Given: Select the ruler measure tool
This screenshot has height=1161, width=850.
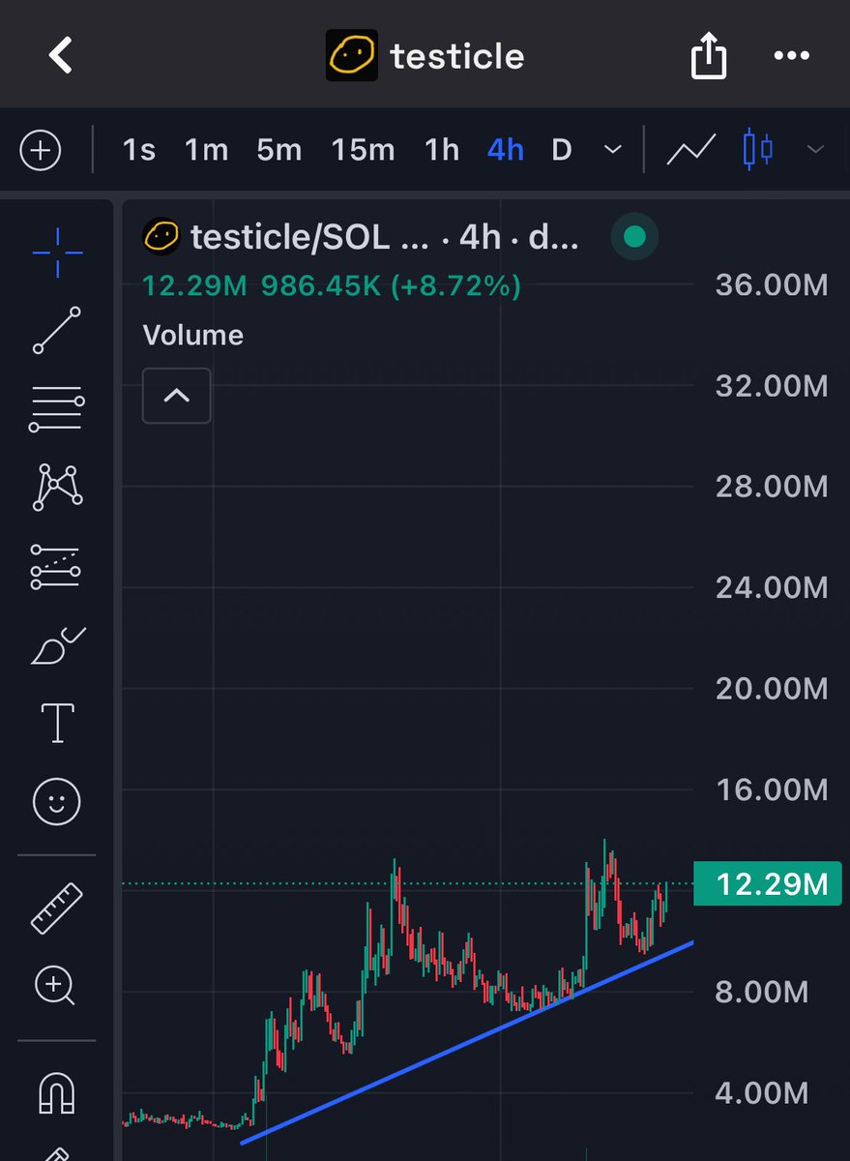Looking at the screenshot, I should click(x=57, y=907).
